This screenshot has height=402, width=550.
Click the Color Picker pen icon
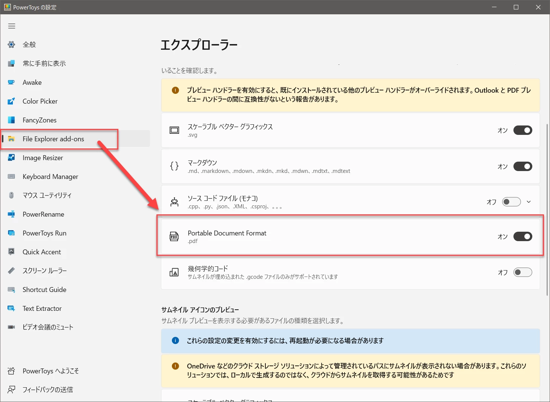point(11,101)
